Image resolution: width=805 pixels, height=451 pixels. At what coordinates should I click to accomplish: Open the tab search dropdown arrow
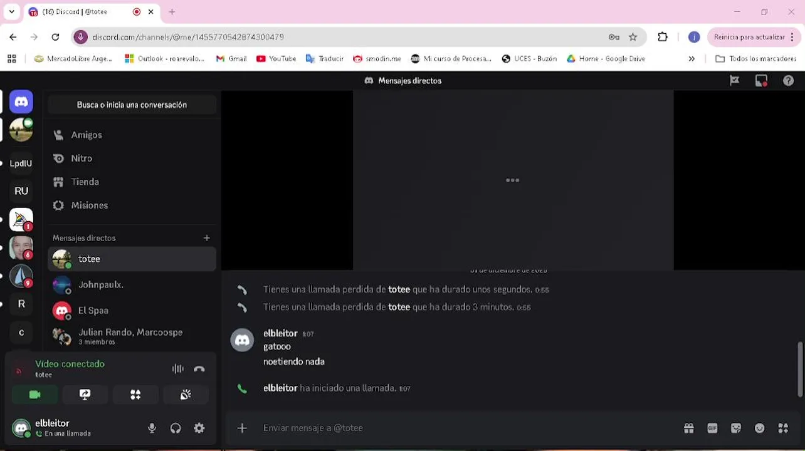(11, 11)
